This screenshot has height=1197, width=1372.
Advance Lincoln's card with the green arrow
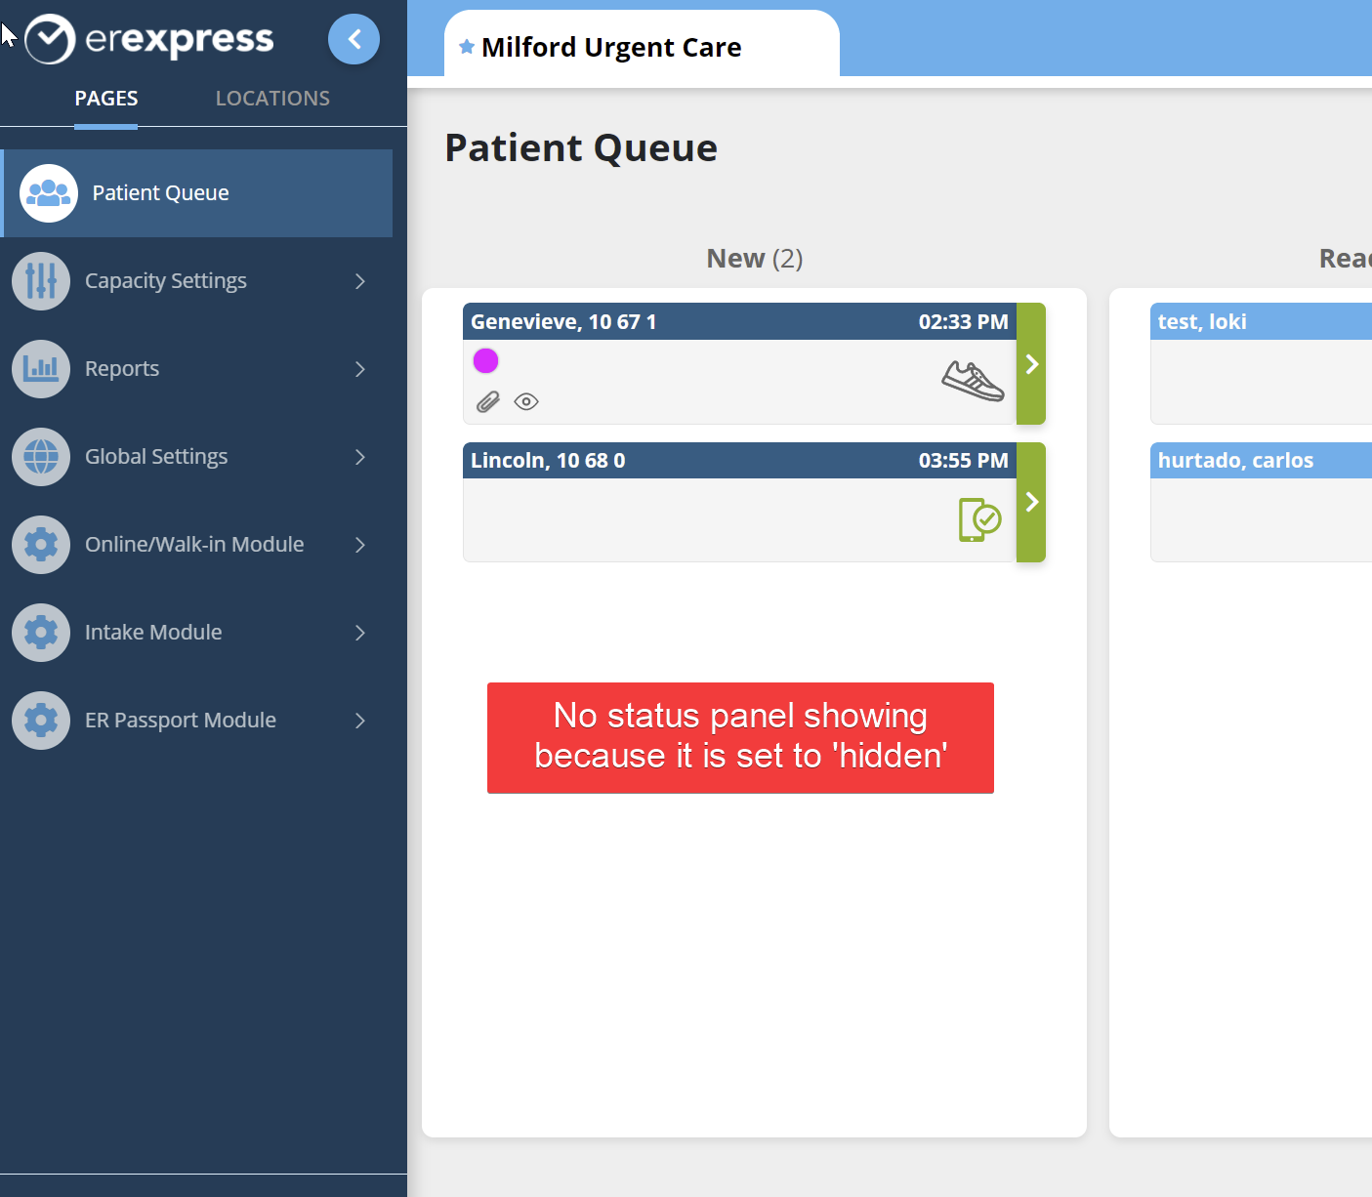[1031, 502]
